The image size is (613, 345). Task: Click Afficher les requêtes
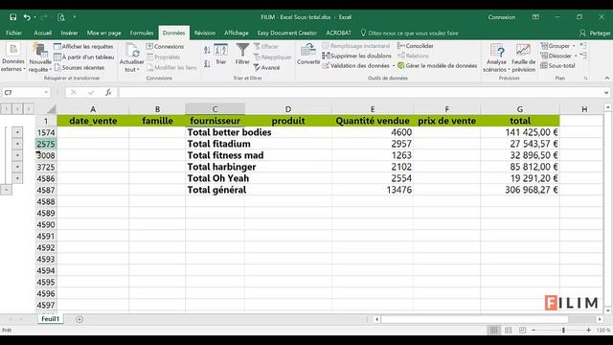tap(83, 46)
